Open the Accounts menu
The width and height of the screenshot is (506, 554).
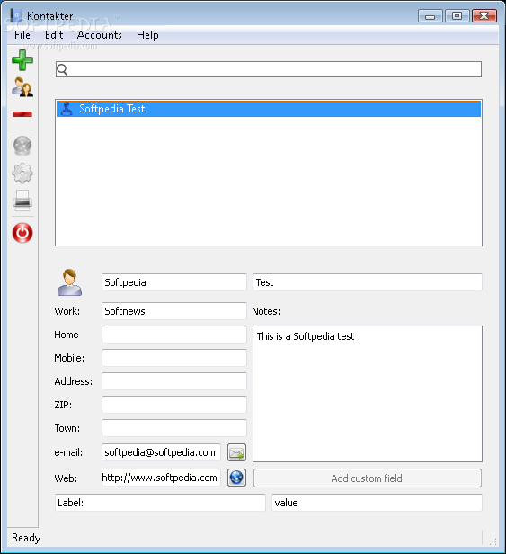tap(99, 35)
